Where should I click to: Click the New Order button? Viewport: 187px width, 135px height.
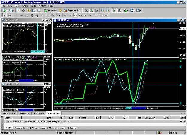(51, 10)
